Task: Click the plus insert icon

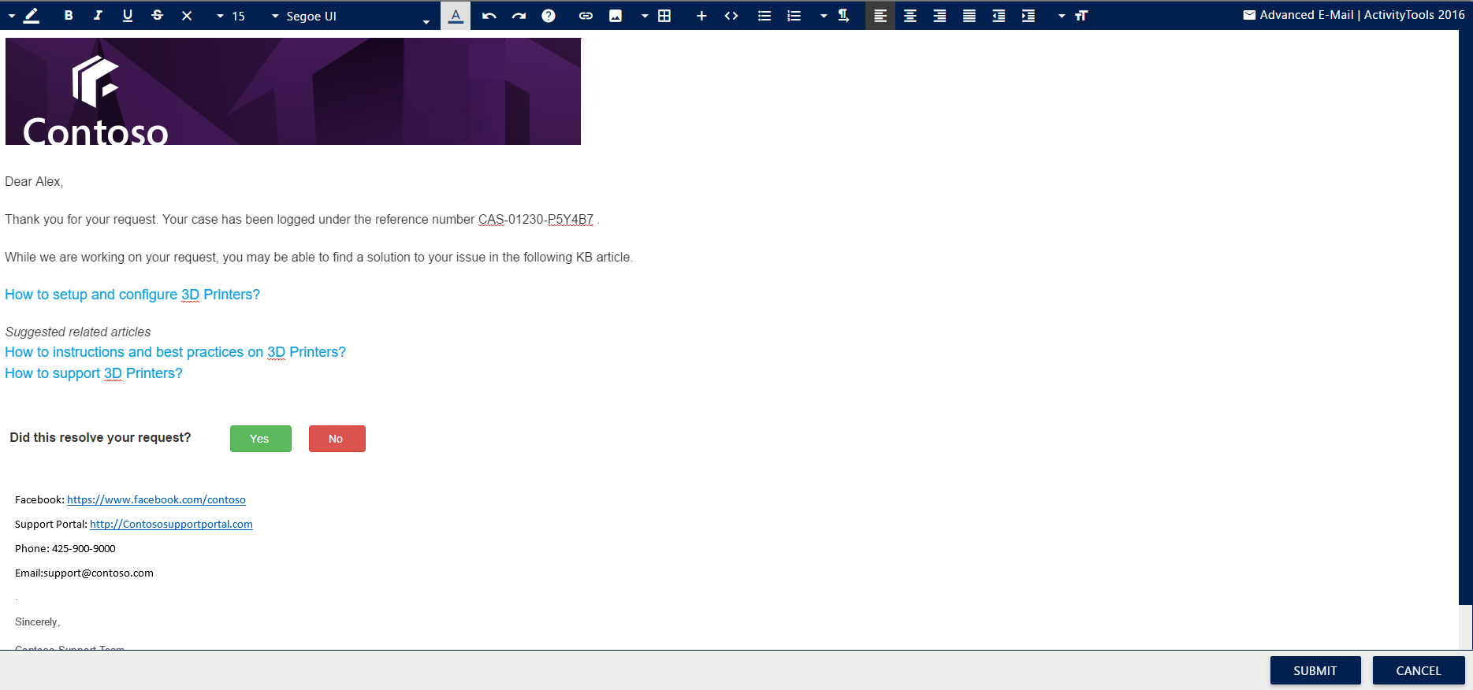Action: coord(701,16)
